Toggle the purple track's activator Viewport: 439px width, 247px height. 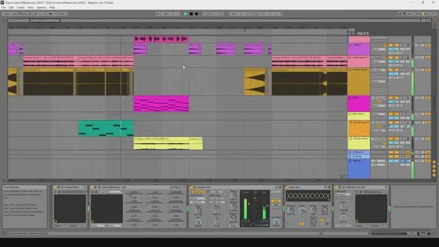click(393, 45)
